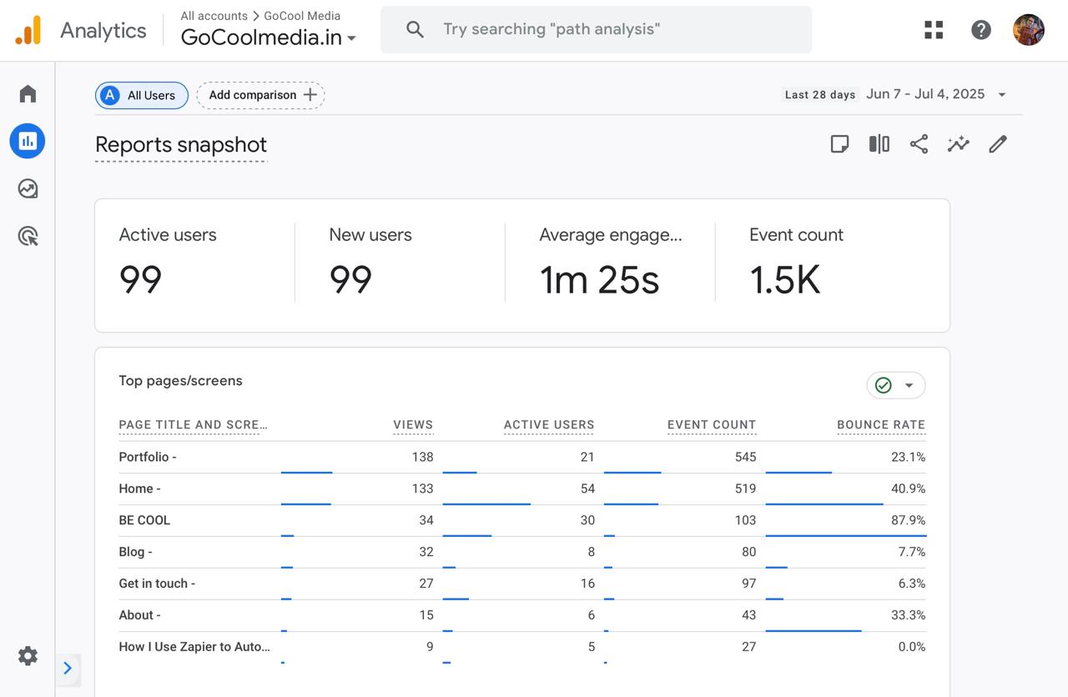Click the Customize report pencil icon
This screenshot has height=697, width=1068.
pyautogui.click(x=998, y=144)
